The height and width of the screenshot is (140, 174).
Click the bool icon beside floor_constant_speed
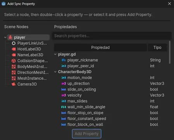coord(64,119)
